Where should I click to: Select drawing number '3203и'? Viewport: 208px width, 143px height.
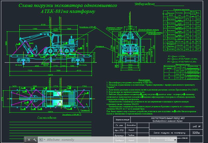[196, 133]
